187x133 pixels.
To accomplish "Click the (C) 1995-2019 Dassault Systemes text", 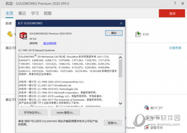I will tap(37, 50).
